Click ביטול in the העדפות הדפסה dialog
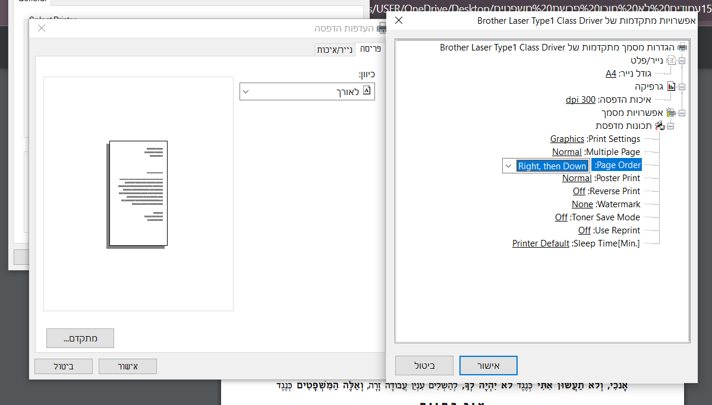This screenshot has height=405, width=712. (x=64, y=366)
